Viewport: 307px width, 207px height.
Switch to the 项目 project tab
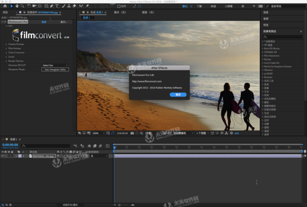point(5,12)
